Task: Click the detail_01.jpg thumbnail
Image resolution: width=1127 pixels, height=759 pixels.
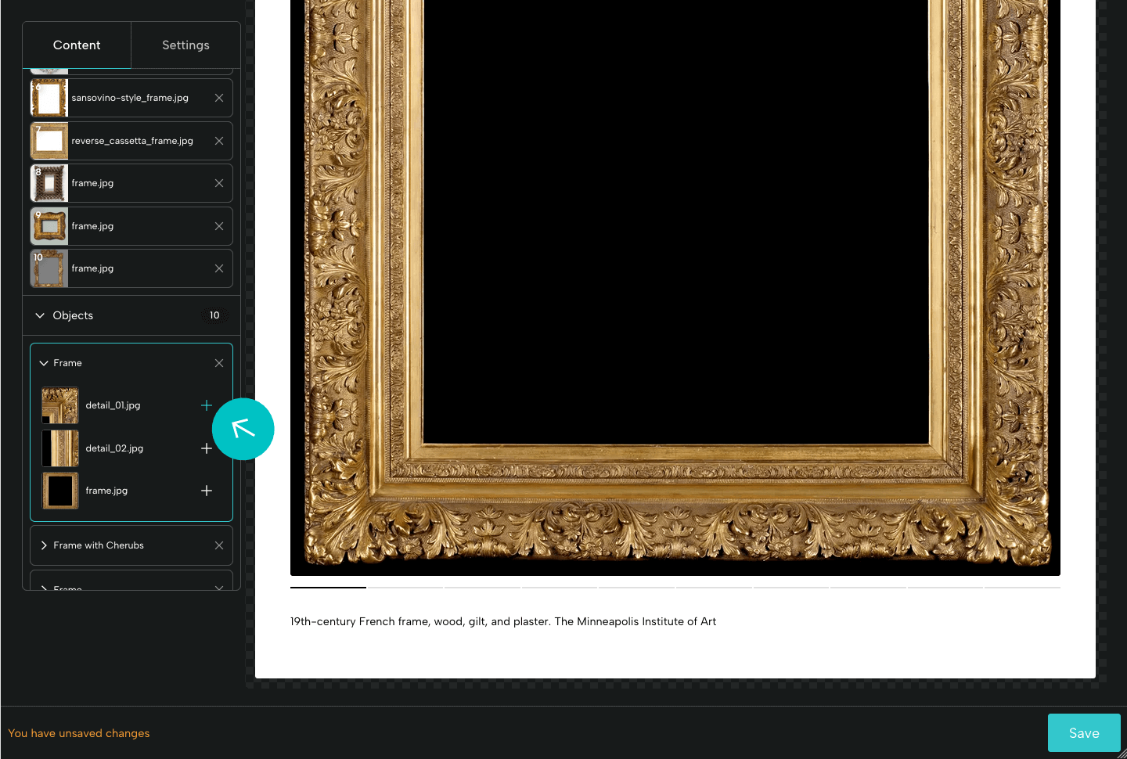Action: 59,405
